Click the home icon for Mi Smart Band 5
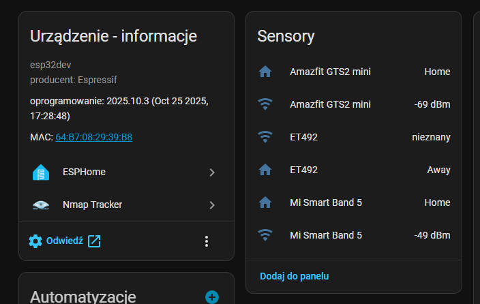The height and width of the screenshot is (304, 480). coord(265,202)
